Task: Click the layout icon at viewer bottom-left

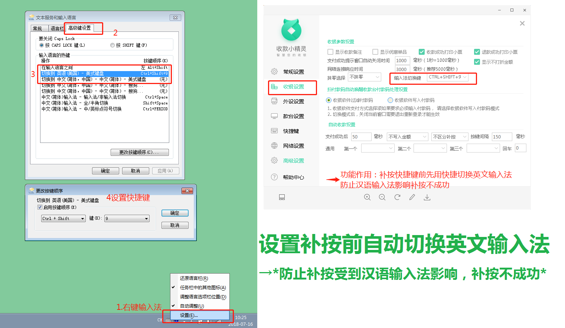Action: [x=282, y=197]
